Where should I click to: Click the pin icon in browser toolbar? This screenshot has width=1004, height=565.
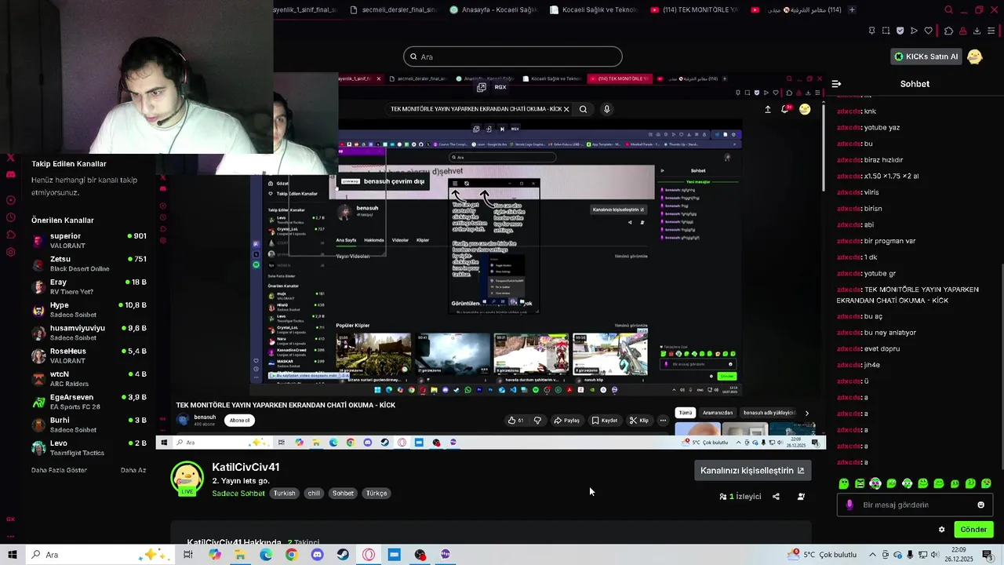[x=871, y=31]
